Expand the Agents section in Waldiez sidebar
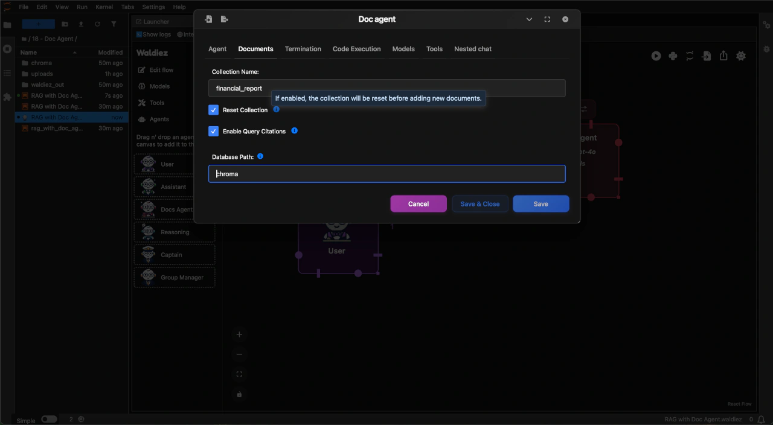The height and width of the screenshot is (425, 773). coord(160,119)
